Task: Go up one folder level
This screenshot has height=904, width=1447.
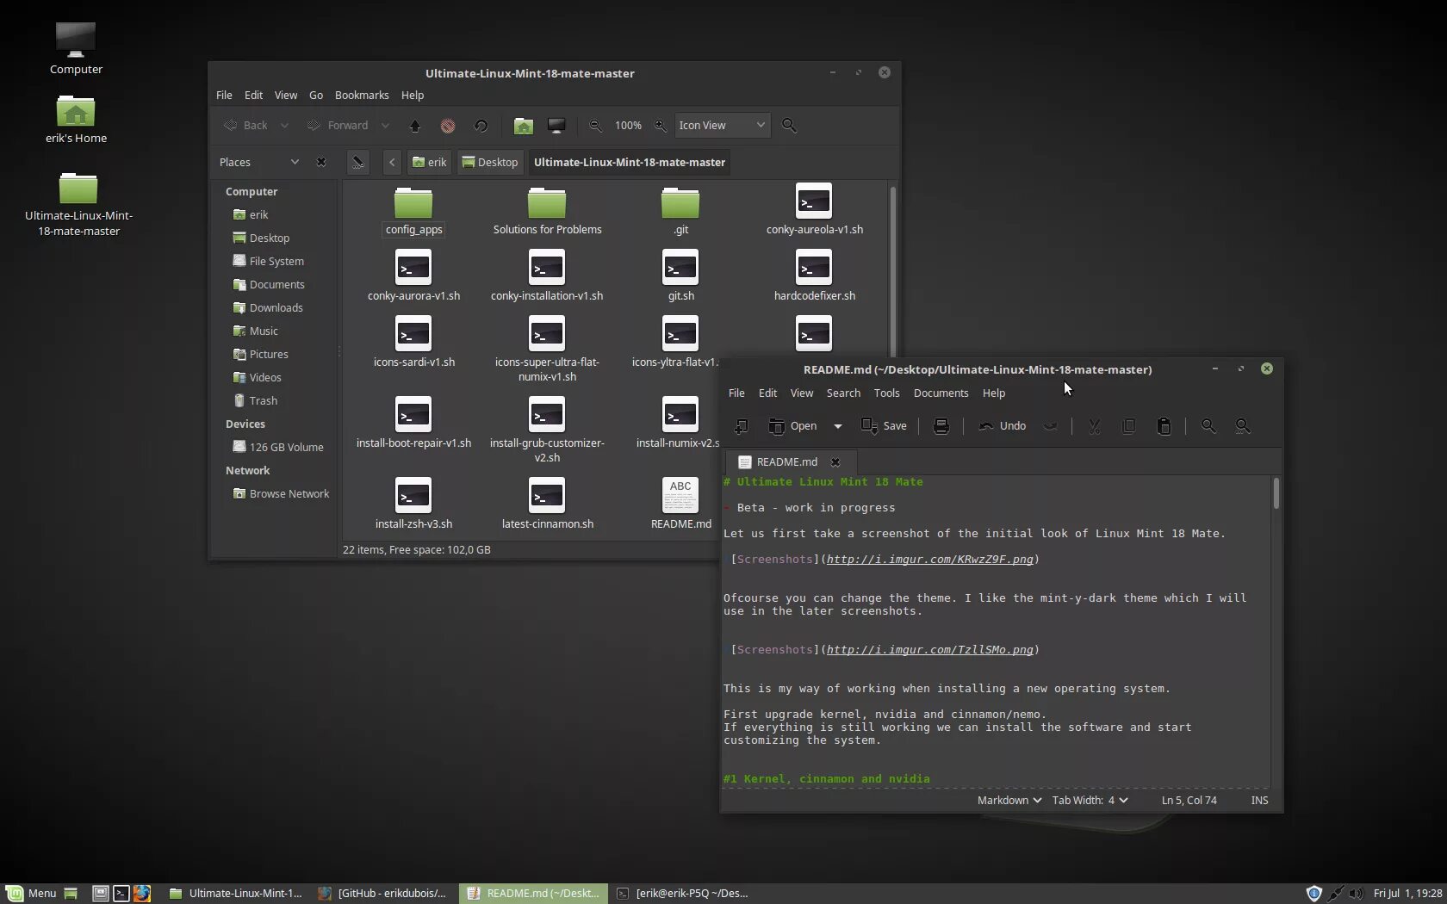Action: pyautogui.click(x=415, y=126)
